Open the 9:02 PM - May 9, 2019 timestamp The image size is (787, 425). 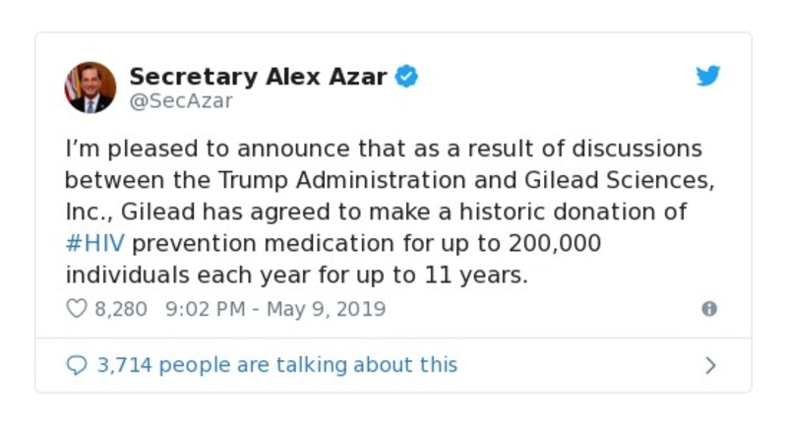pyautogui.click(x=275, y=309)
